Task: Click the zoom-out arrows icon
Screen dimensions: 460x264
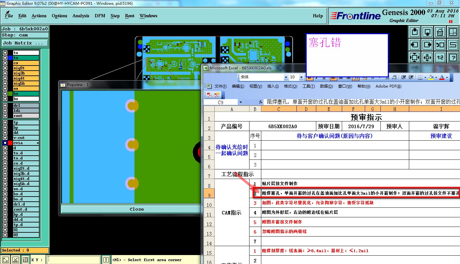Action: 427,58
